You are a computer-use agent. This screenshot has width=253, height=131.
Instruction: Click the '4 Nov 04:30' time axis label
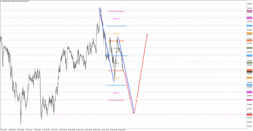(x=12, y=130)
